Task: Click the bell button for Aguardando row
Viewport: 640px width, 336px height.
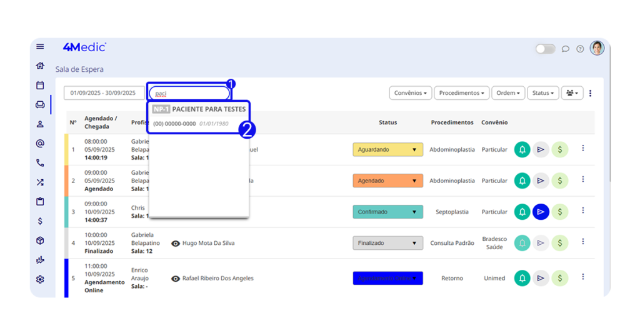Action: pyautogui.click(x=522, y=150)
